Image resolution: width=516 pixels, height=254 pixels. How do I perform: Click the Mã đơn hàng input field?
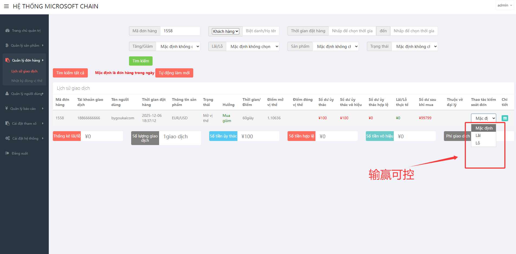[180, 31]
